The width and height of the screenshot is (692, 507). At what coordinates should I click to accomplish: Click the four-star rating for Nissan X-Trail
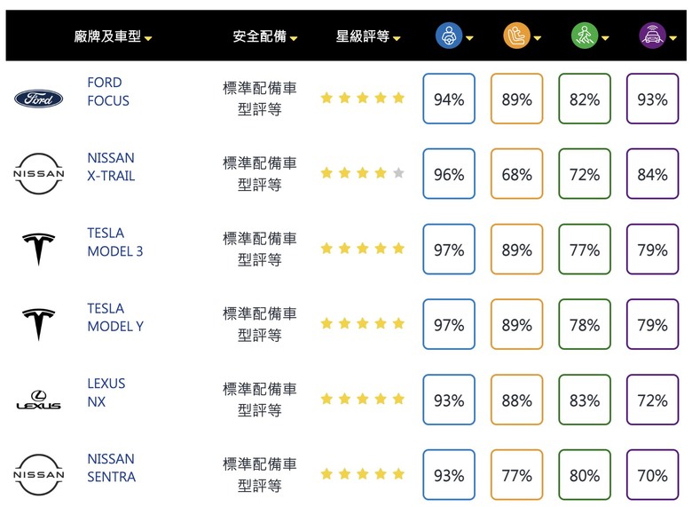pos(362,172)
